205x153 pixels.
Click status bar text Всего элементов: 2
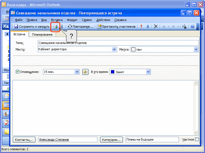point(15,149)
